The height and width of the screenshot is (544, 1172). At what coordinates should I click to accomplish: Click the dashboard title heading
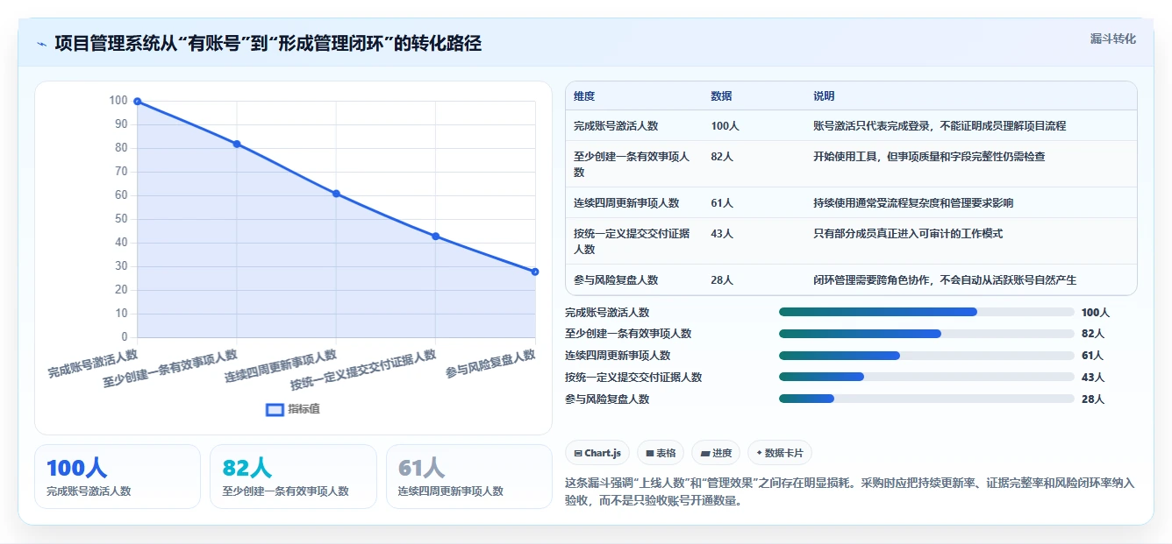pyautogui.click(x=268, y=43)
